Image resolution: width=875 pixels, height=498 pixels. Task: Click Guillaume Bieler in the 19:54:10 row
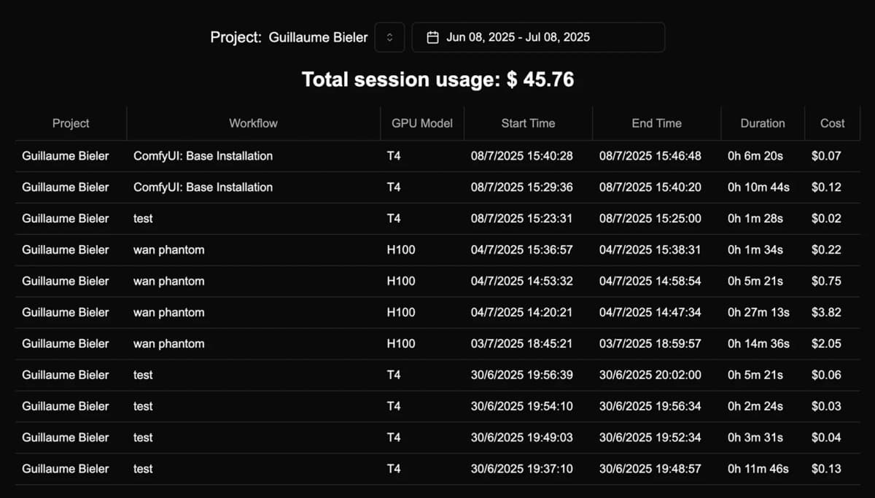[66, 407]
